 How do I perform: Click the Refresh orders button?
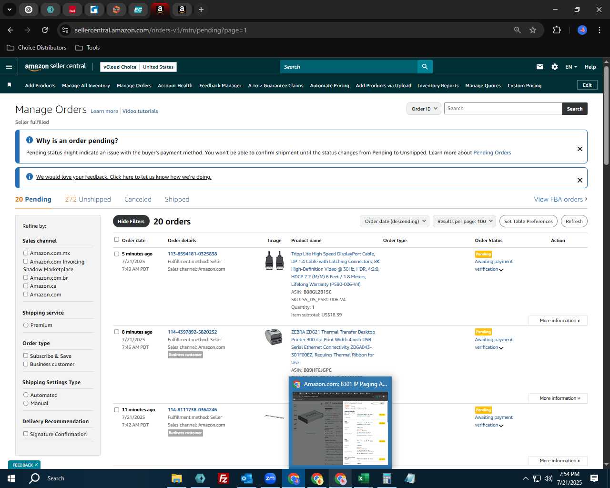click(574, 221)
